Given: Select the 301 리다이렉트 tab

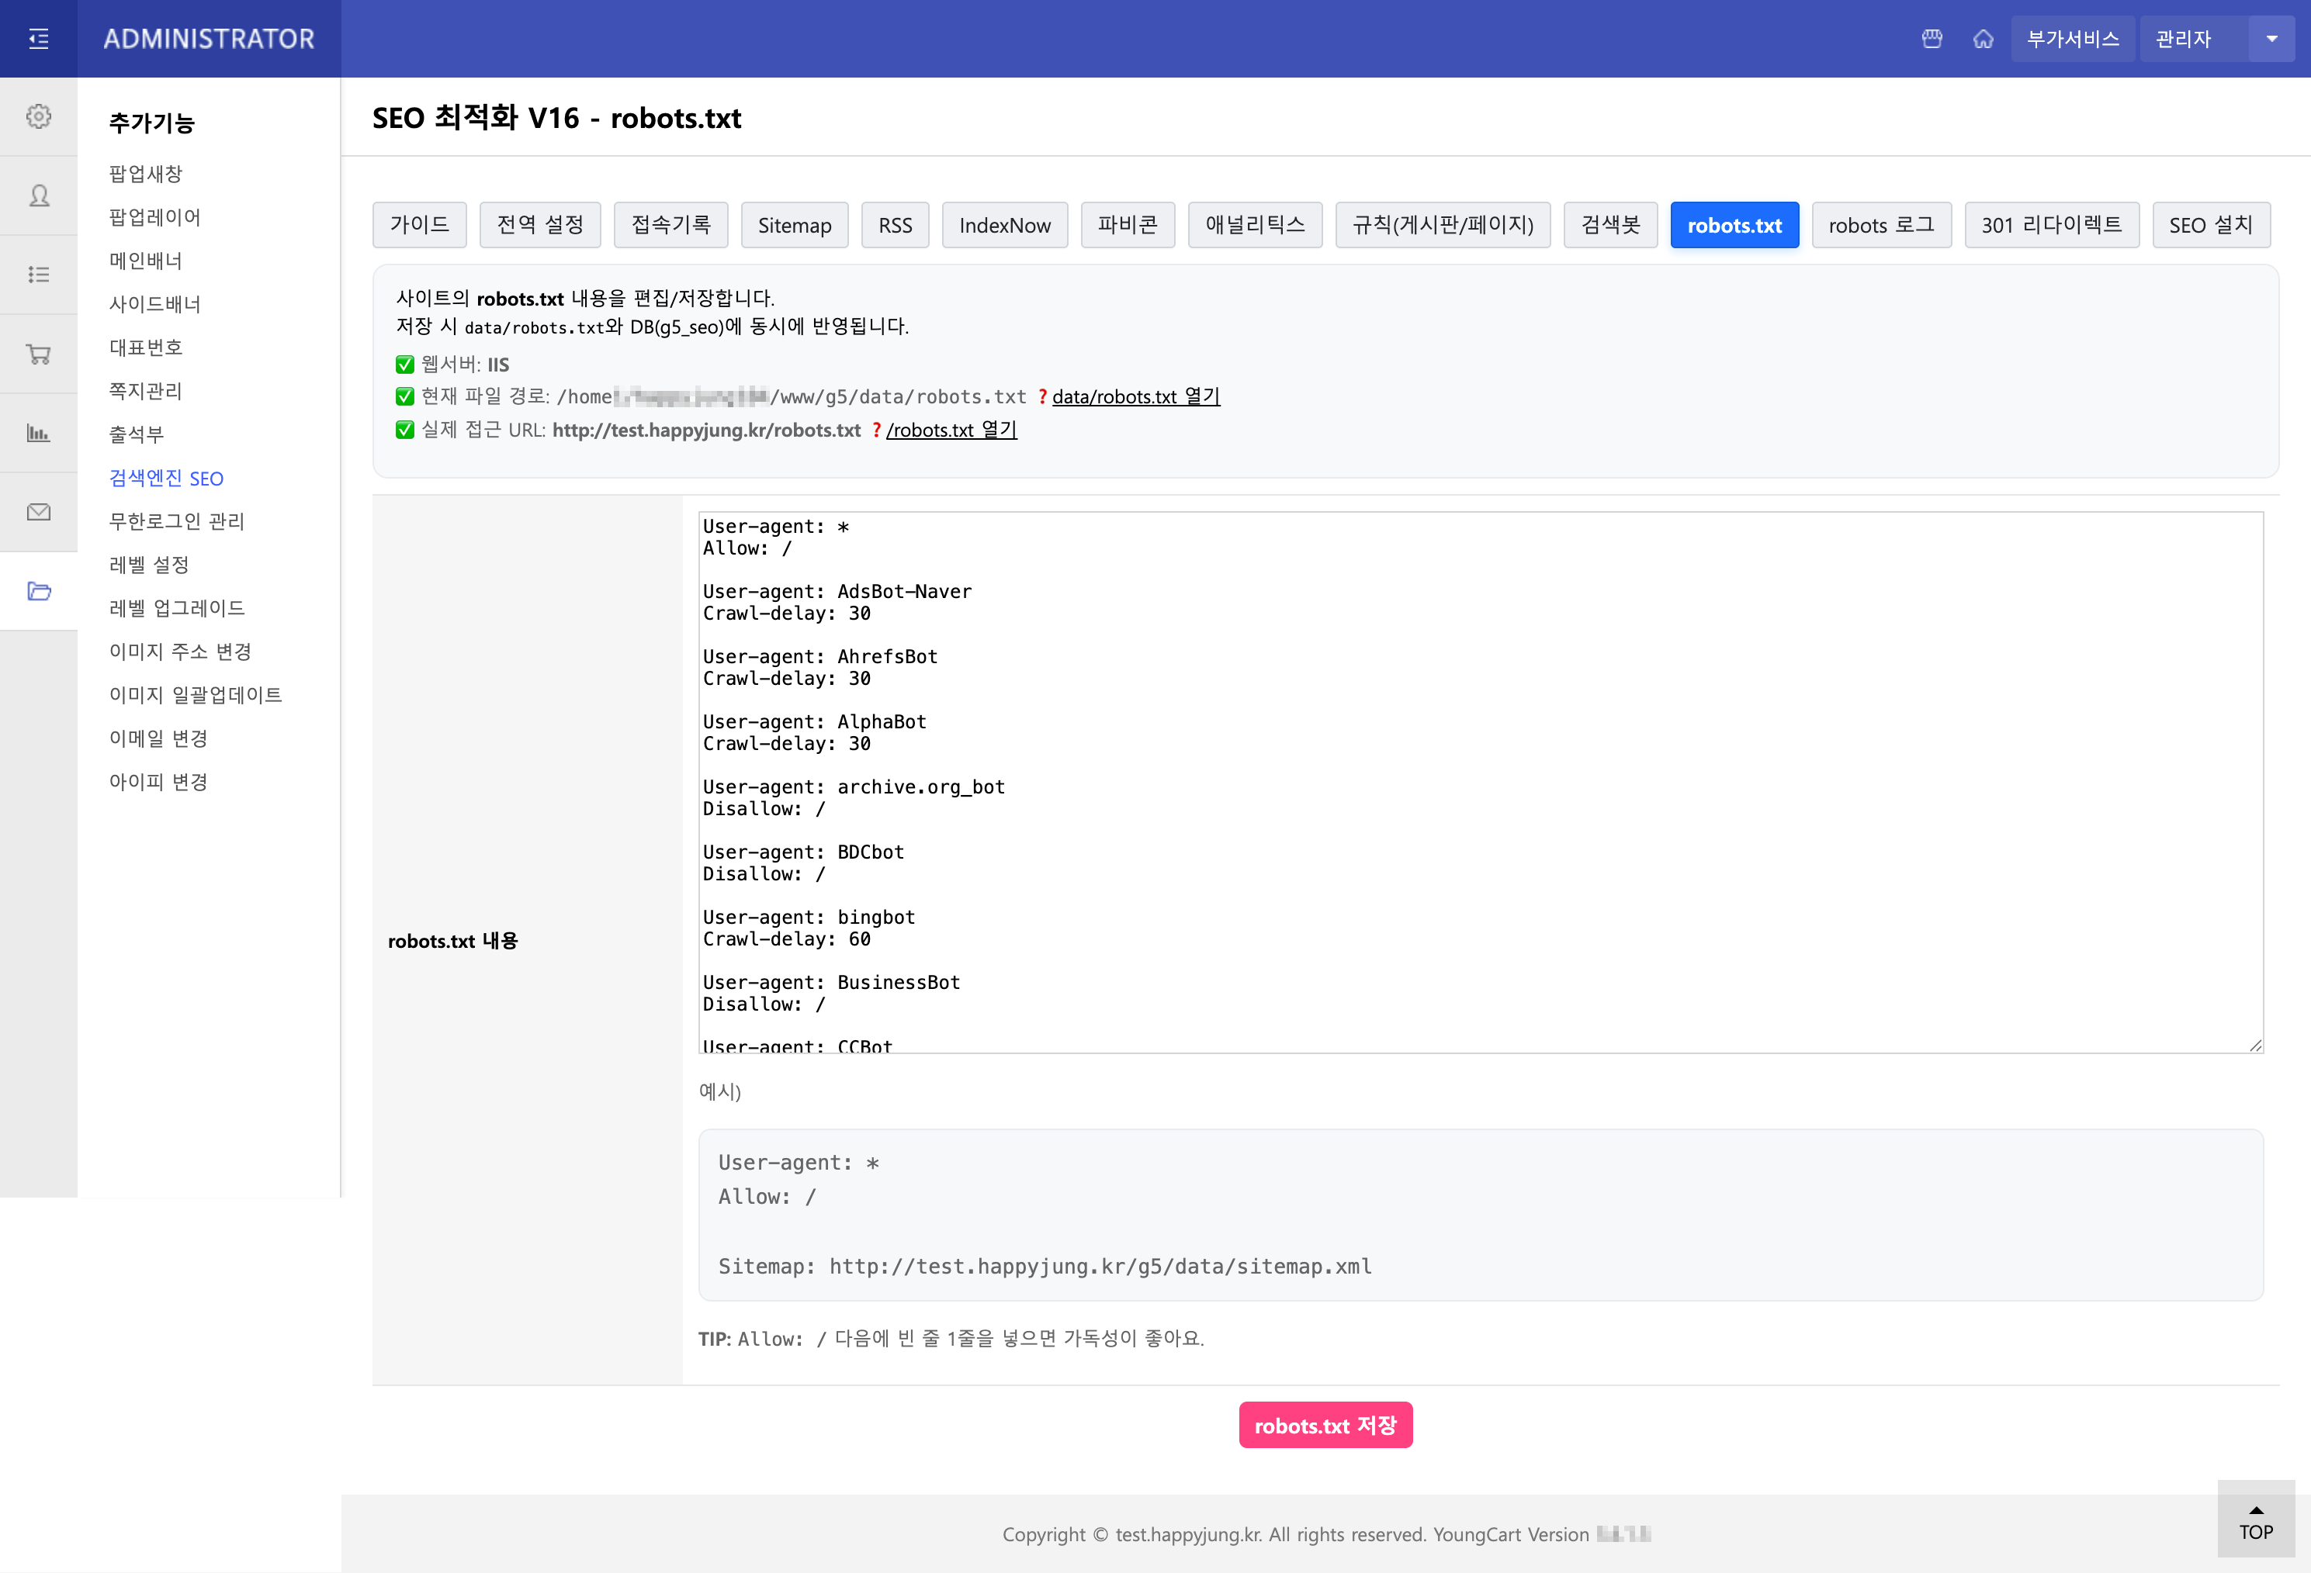Looking at the screenshot, I should tap(2050, 225).
